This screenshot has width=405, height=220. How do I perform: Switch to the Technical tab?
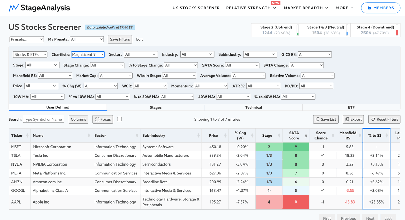point(253,107)
